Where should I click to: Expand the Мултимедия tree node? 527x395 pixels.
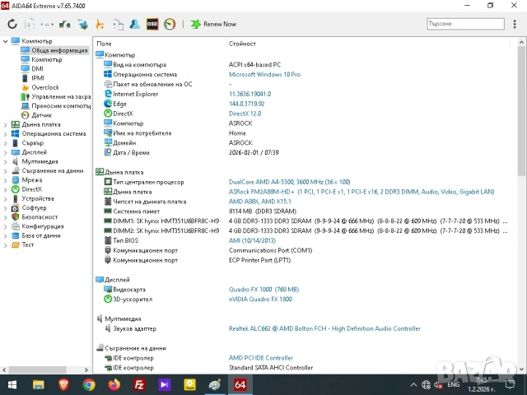point(6,161)
